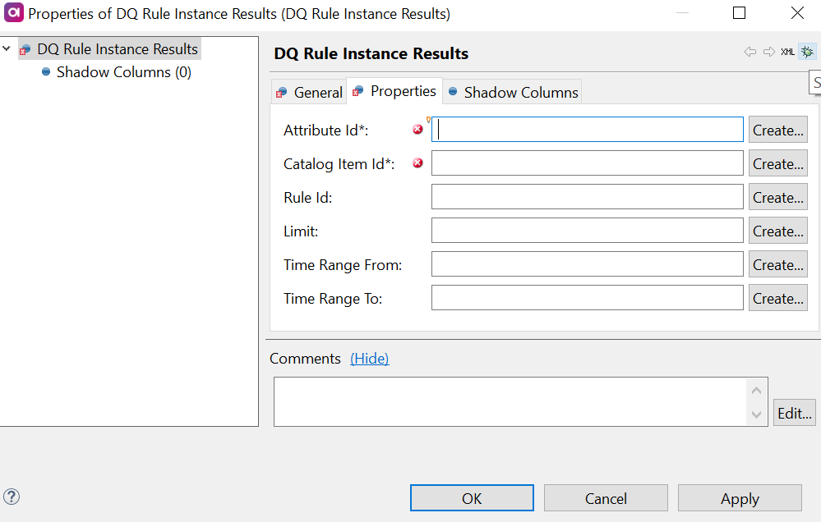This screenshot has width=821, height=522.
Task: Click Create next to Rule Id
Action: 777,196
